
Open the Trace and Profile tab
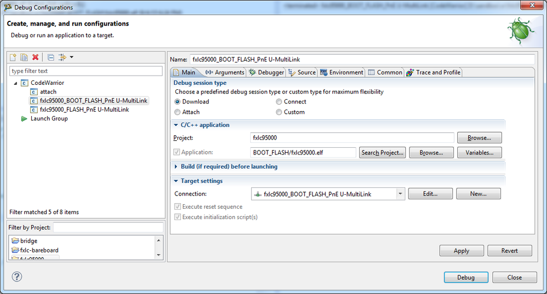click(x=433, y=72)
